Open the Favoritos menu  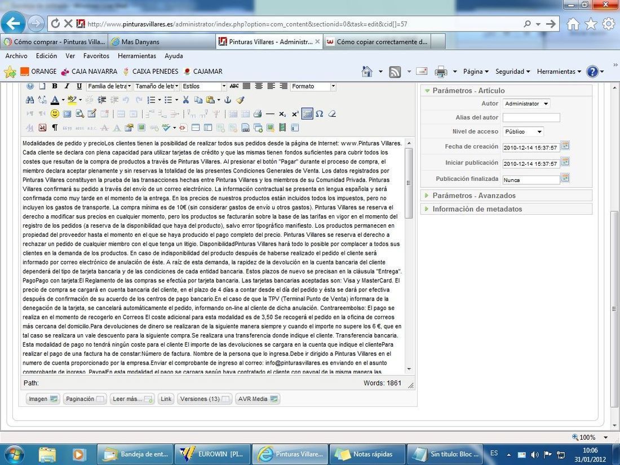96,56
